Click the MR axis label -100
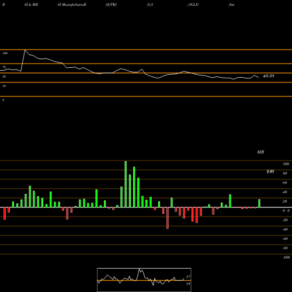This screenshot has height=292, width=292. tap(286, 258)
